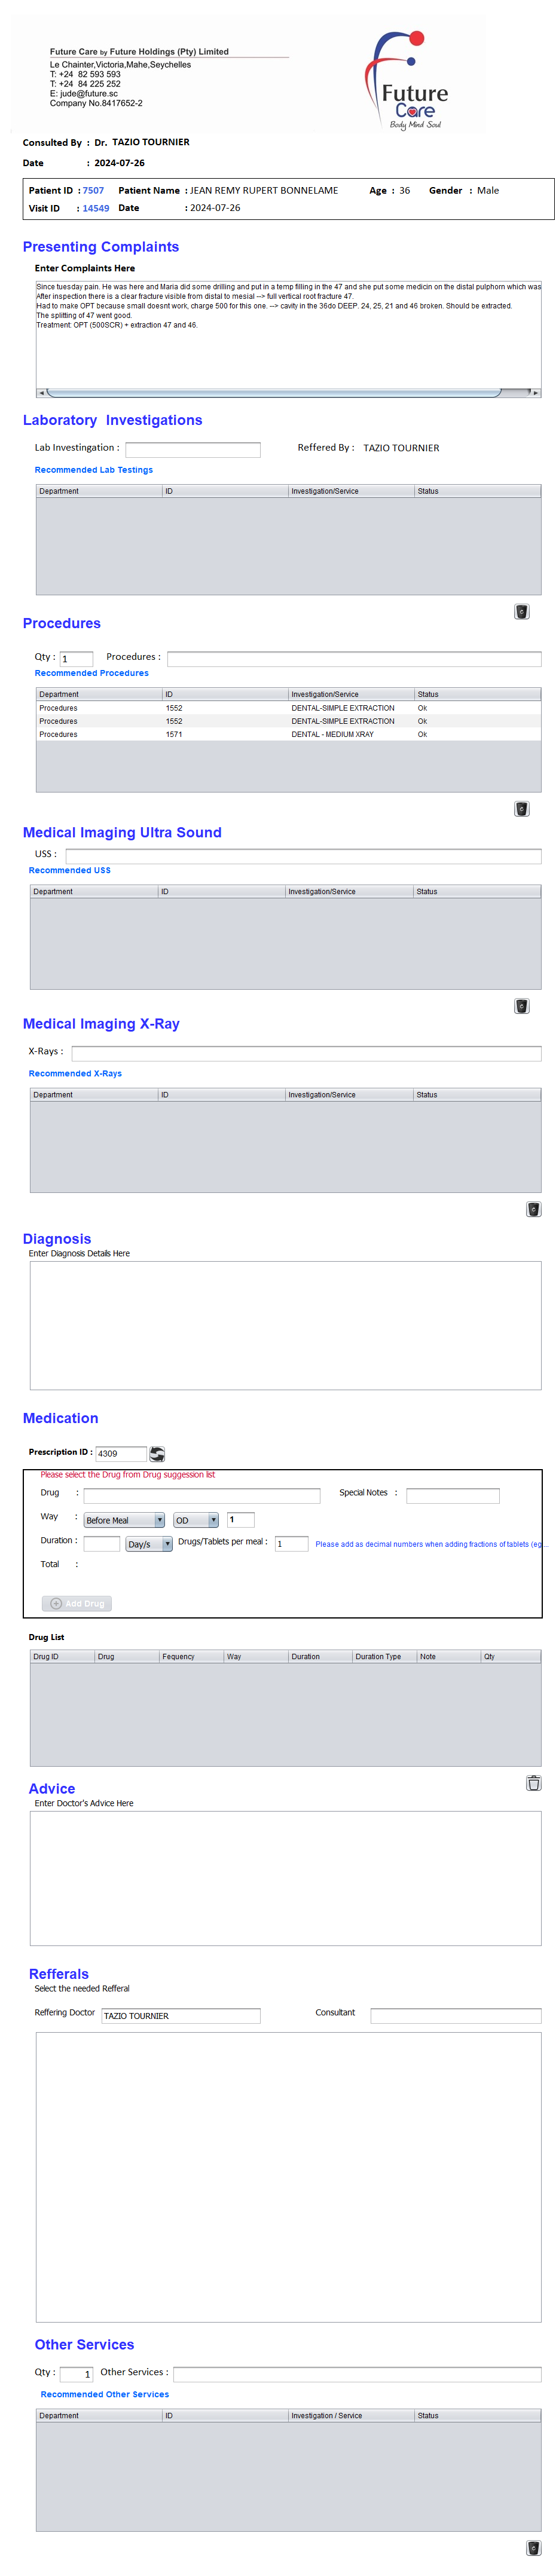Click trash icon below X-Ray table
556x2576 pixels.
pyautogui.click(x=533, y=1209)
